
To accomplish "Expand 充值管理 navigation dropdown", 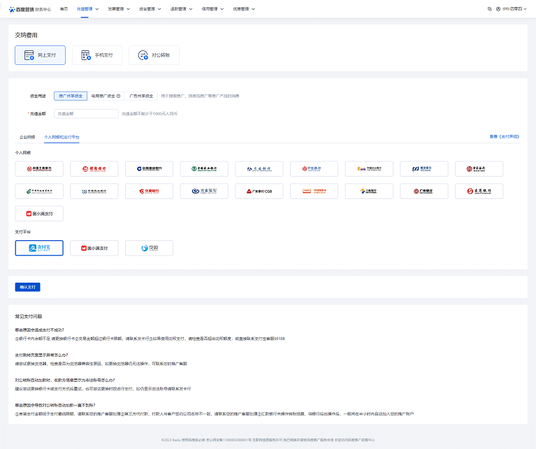I will pyautogui.click(x=89, y=9).
